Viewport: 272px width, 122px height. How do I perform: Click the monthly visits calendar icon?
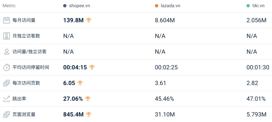click(7, 20)
